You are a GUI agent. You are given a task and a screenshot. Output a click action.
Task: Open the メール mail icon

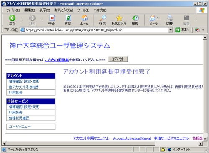[x=153, y=18]
